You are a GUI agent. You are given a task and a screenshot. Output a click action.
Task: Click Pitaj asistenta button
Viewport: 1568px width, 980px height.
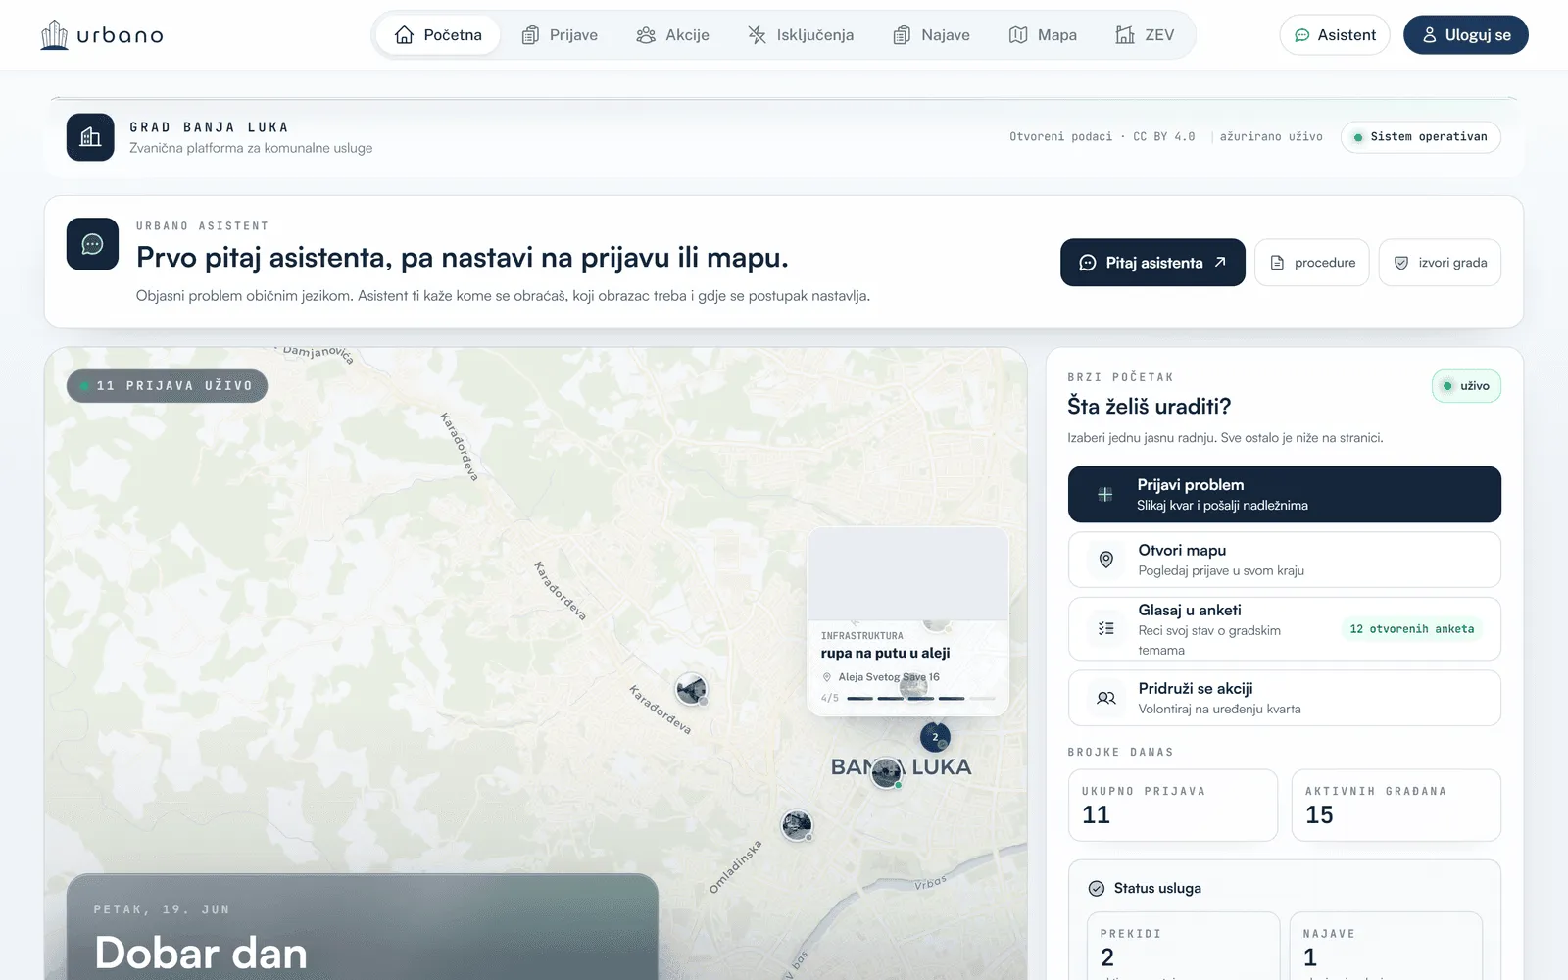tap(1152, 263)
